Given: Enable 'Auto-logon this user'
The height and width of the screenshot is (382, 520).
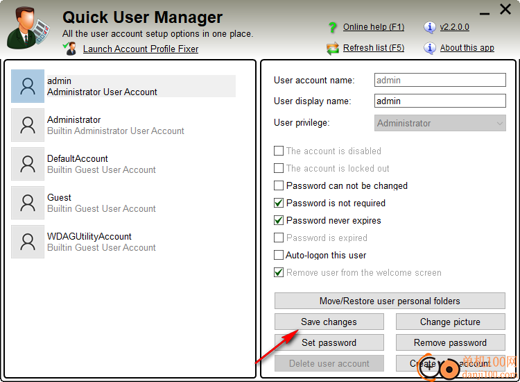Looking at the screenshot, I should 279,255.
